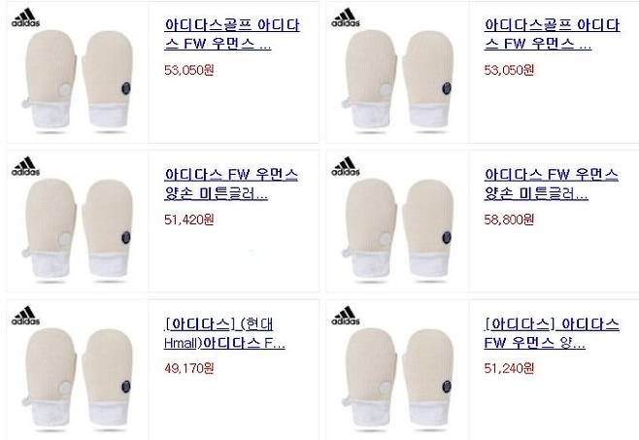Follow the '아디다스 FW 우먼스 양손 미튼글러' link priced 58,800원
This screenshot has width=639, height=440.
551,184
